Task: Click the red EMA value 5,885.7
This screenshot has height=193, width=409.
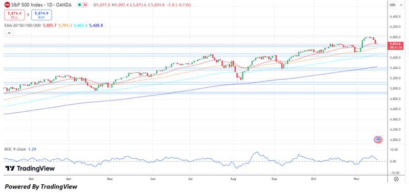Action: 49,26
